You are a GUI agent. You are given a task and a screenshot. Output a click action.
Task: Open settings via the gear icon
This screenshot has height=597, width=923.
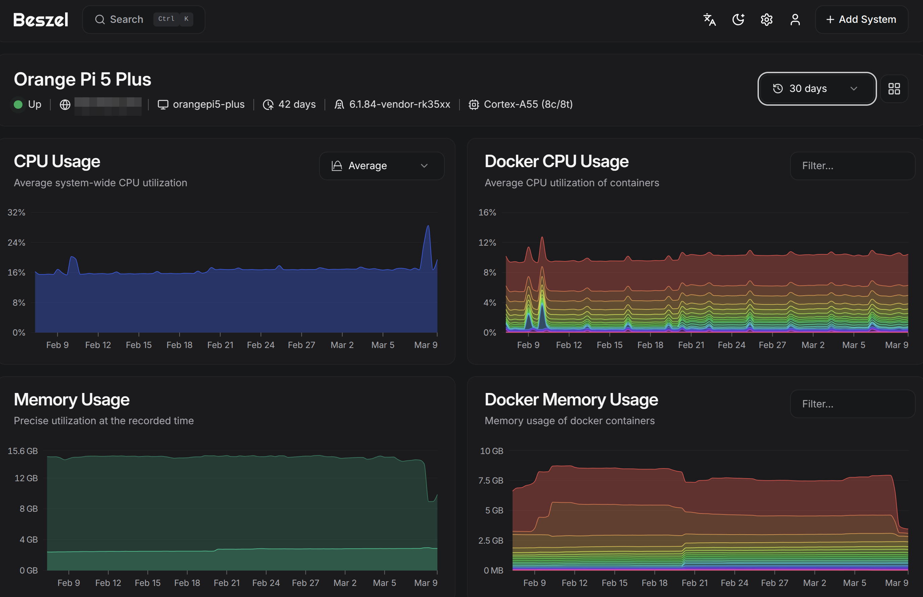[x=766, y=19]
